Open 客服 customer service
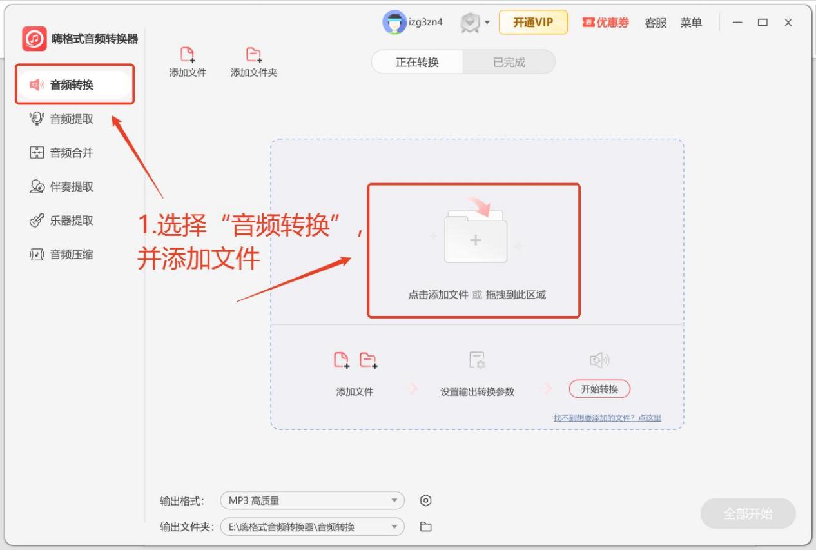 click(656, 23)
